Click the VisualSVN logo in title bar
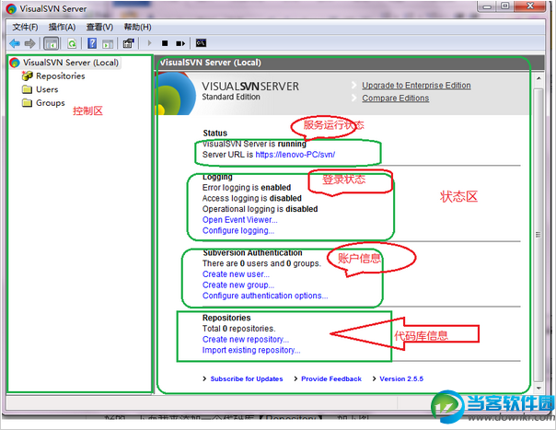Screen dimensions: 556x430 [x=11, y=9]
